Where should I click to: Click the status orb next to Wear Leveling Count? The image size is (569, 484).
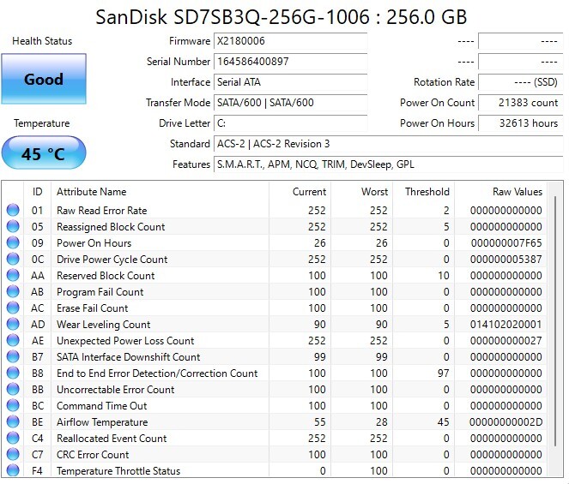(13, 325)
